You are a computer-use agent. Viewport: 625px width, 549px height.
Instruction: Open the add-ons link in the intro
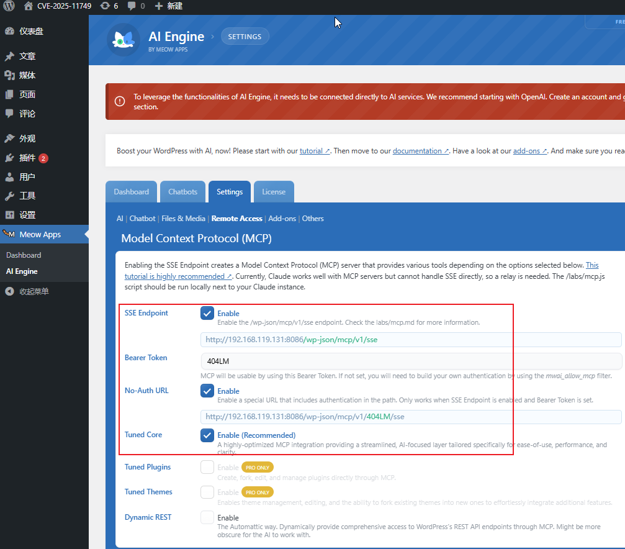coord(530,151)
